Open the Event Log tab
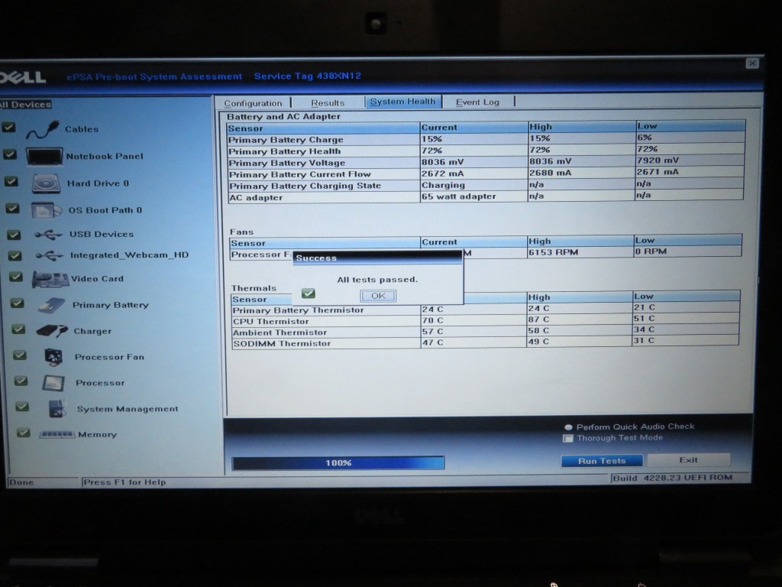 point(477,102)
